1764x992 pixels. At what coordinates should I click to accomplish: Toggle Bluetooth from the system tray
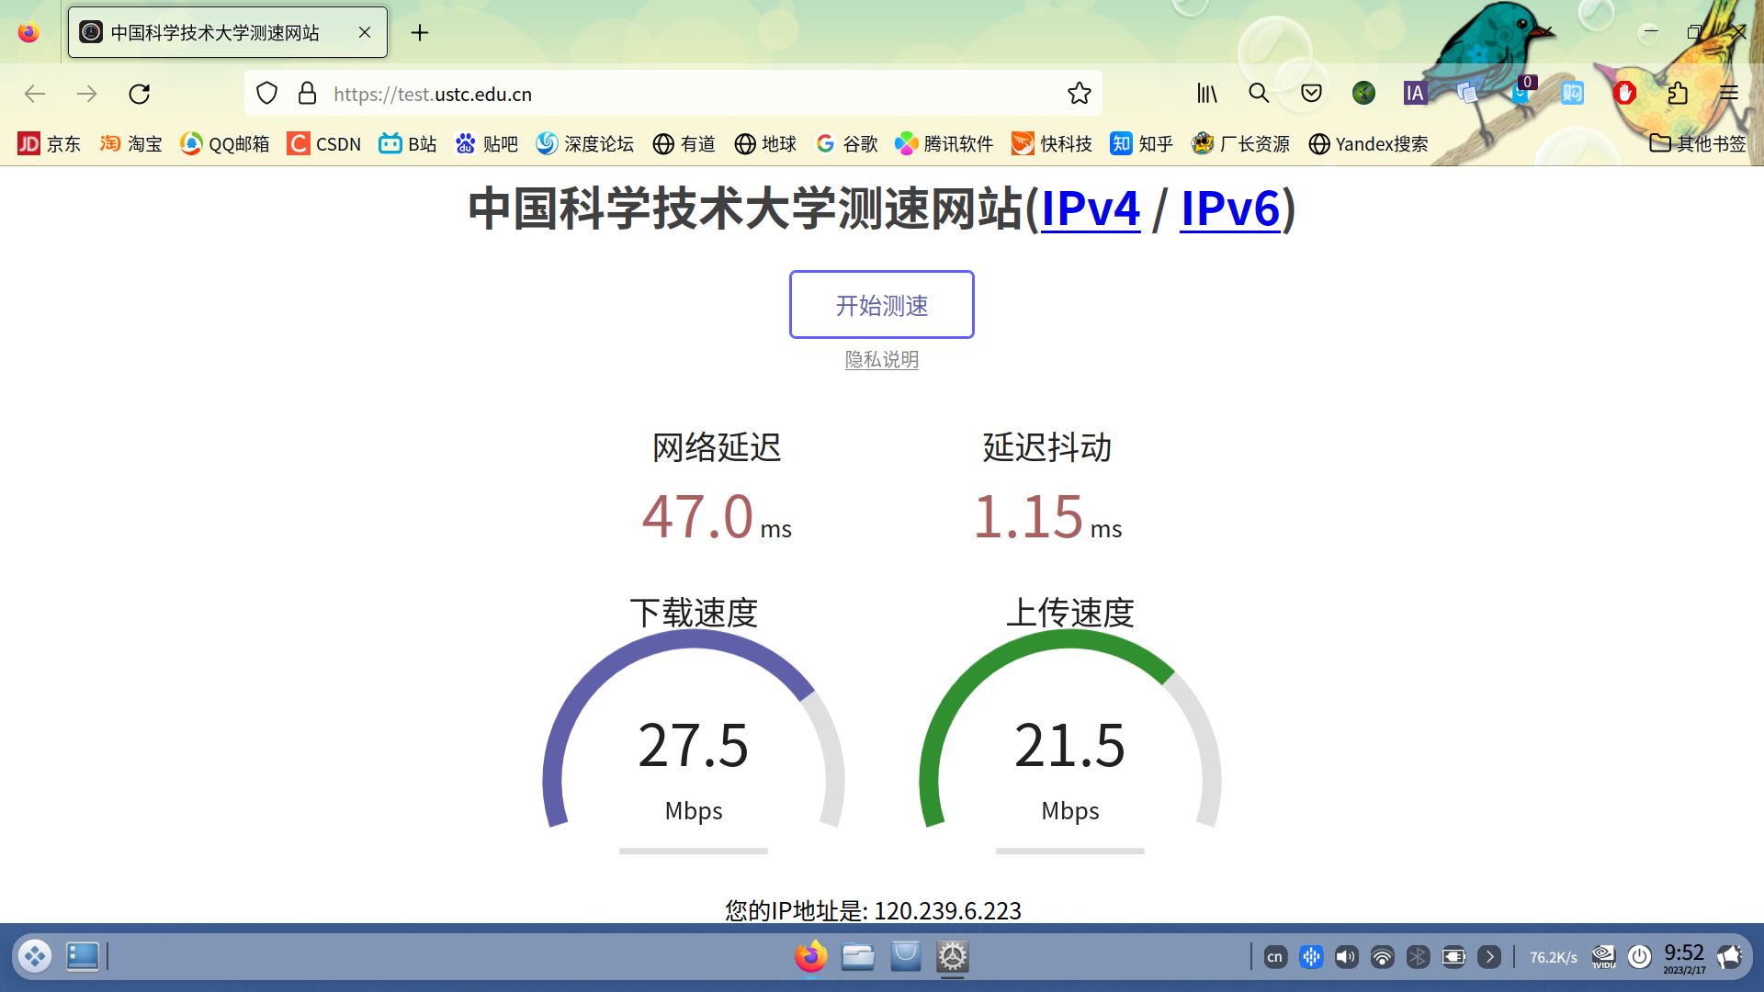tap(1418, 956)
